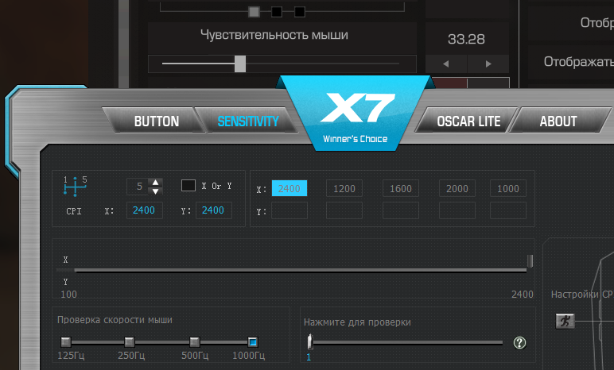
Task: Select the 1000 X preset cell
Action: [508, 188]
